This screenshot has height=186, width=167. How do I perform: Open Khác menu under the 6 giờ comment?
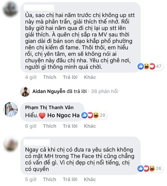tap(90, 126)
